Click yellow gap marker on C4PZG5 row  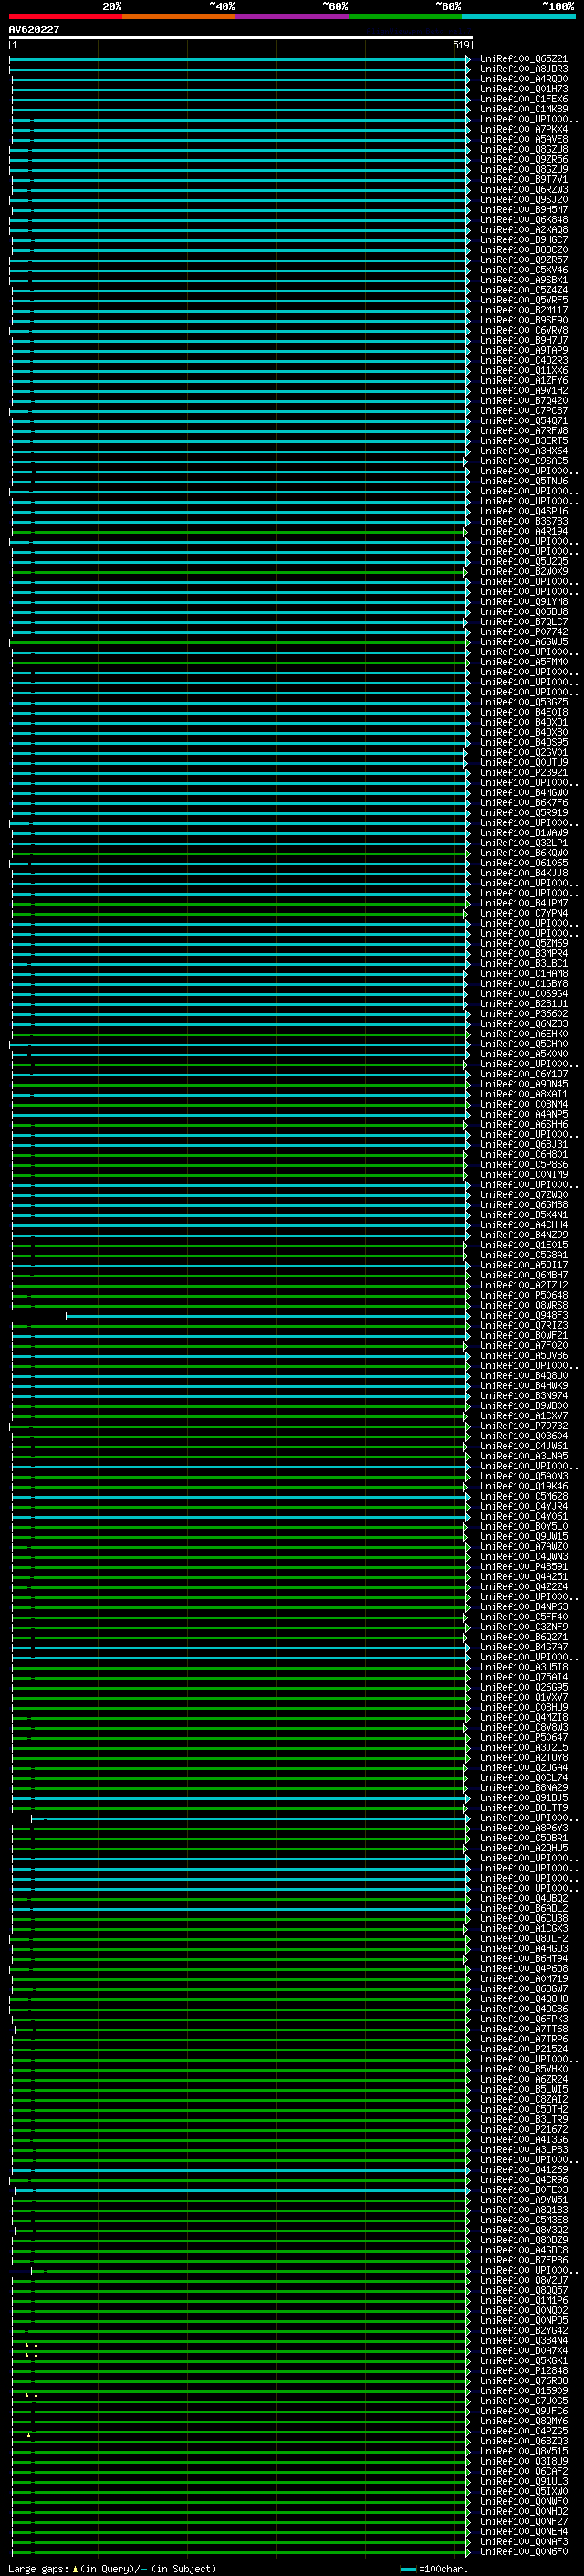(29, 2435)
